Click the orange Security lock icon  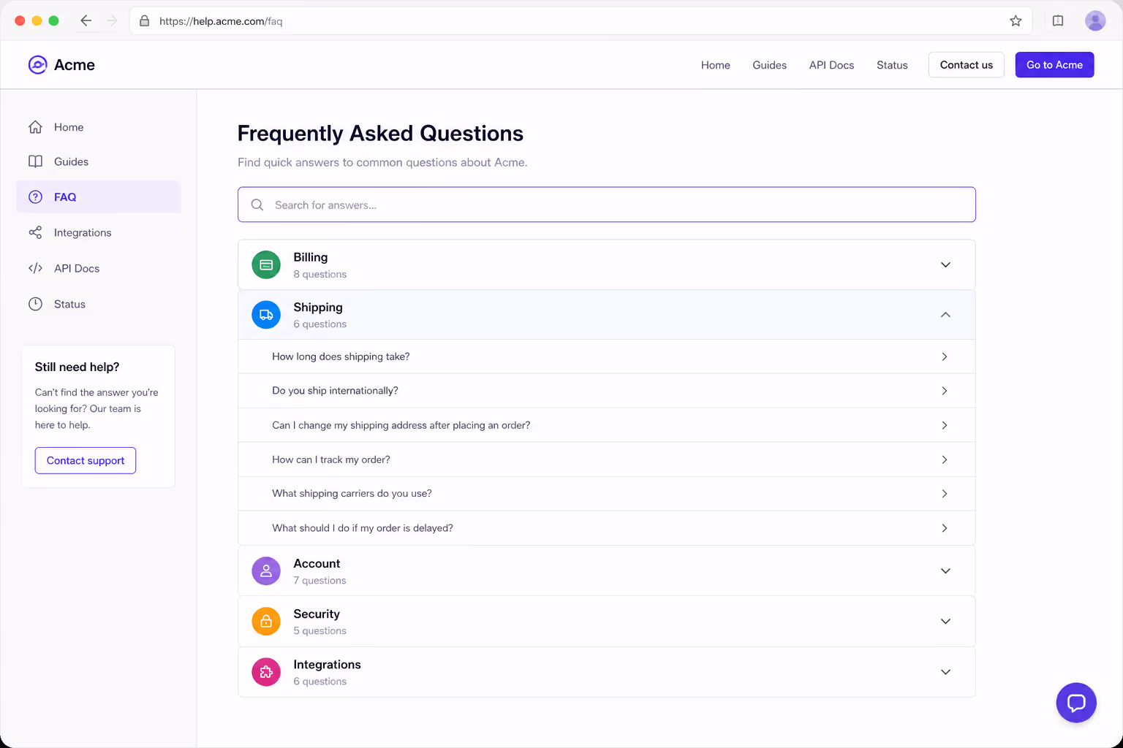266,622
